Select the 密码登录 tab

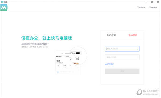[133, 35]
